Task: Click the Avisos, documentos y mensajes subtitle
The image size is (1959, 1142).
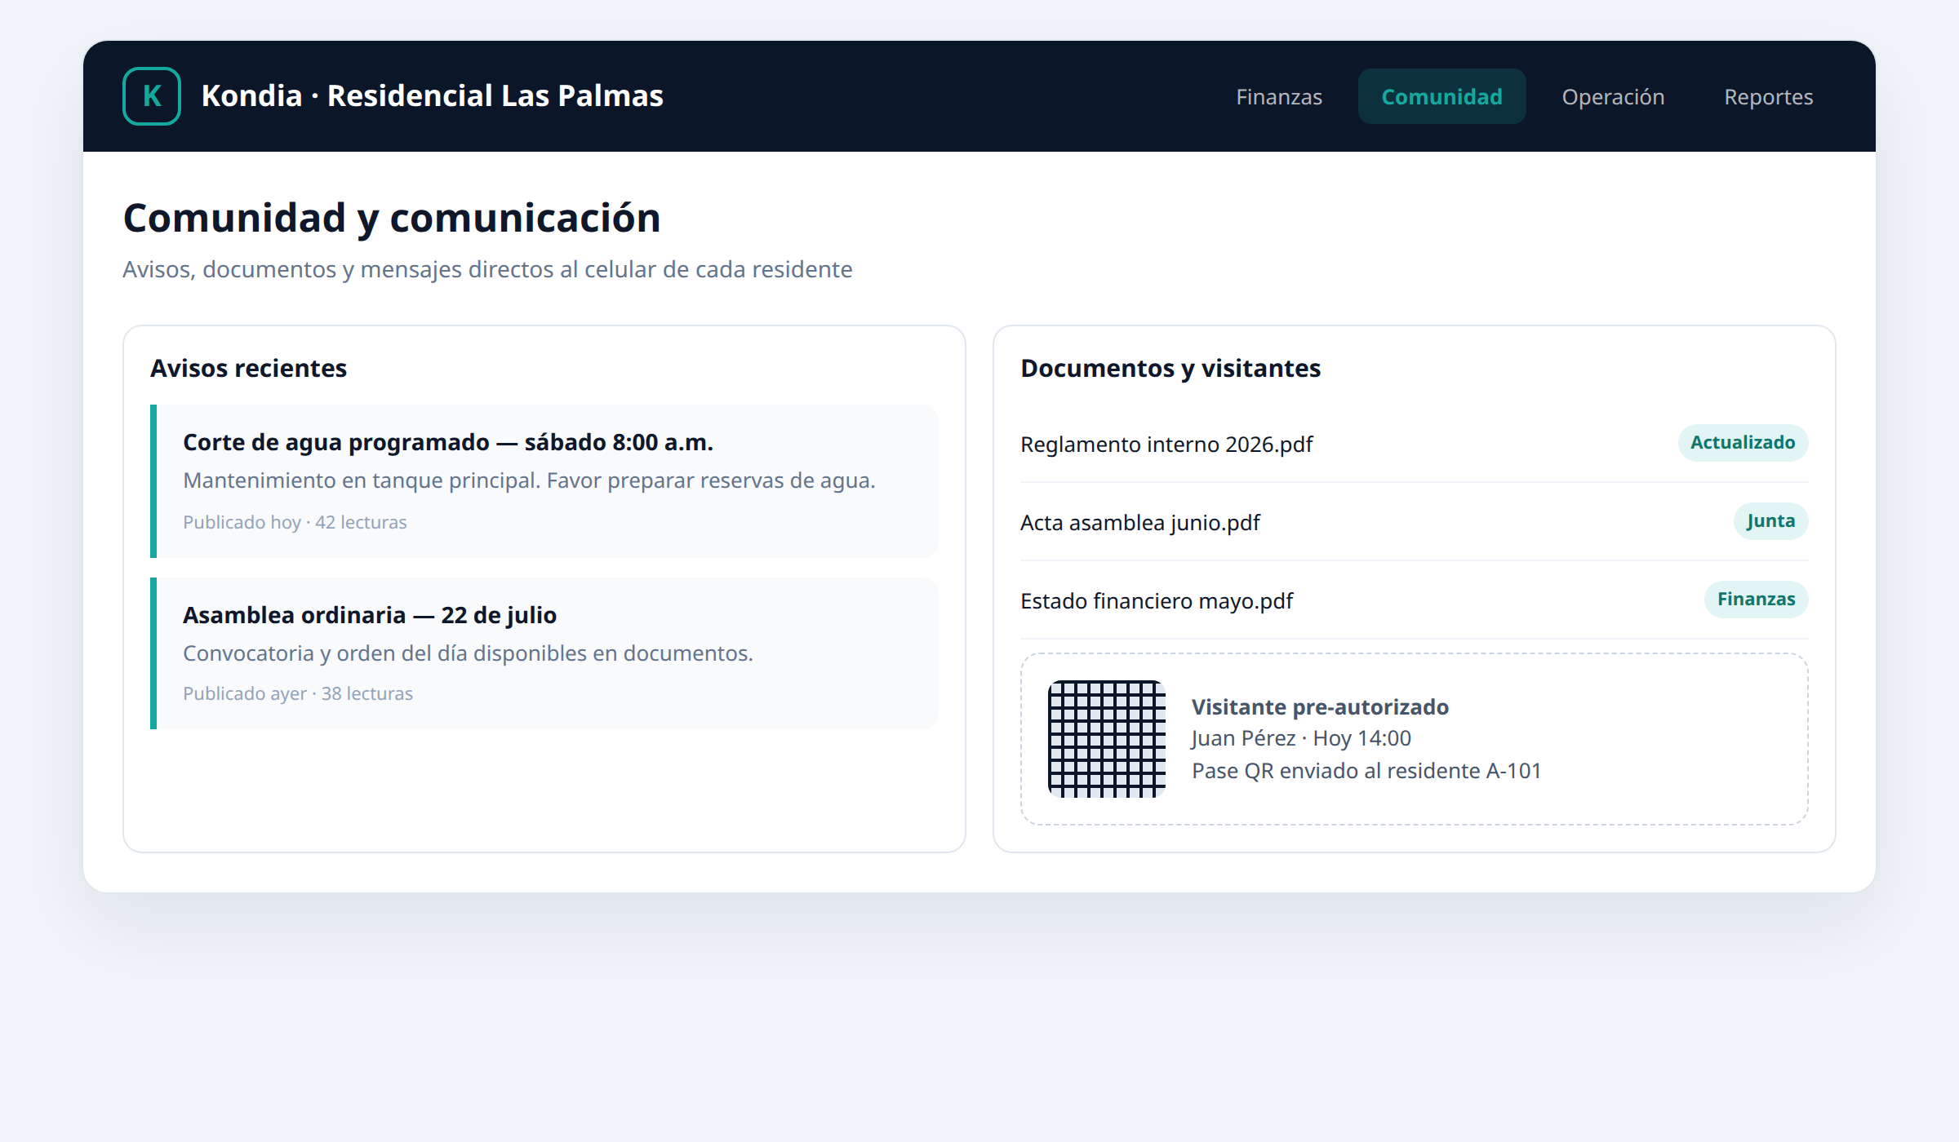Action: tap(487, 269)
